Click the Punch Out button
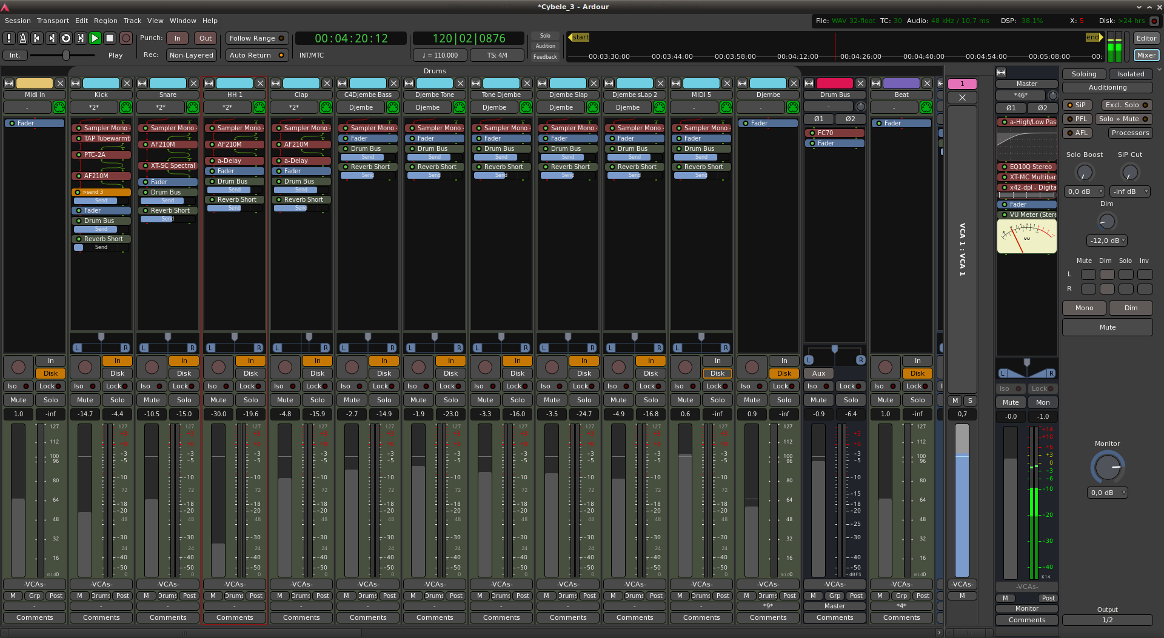Image resolution: width=1164 pixels, height=638 pixels. 206,38
